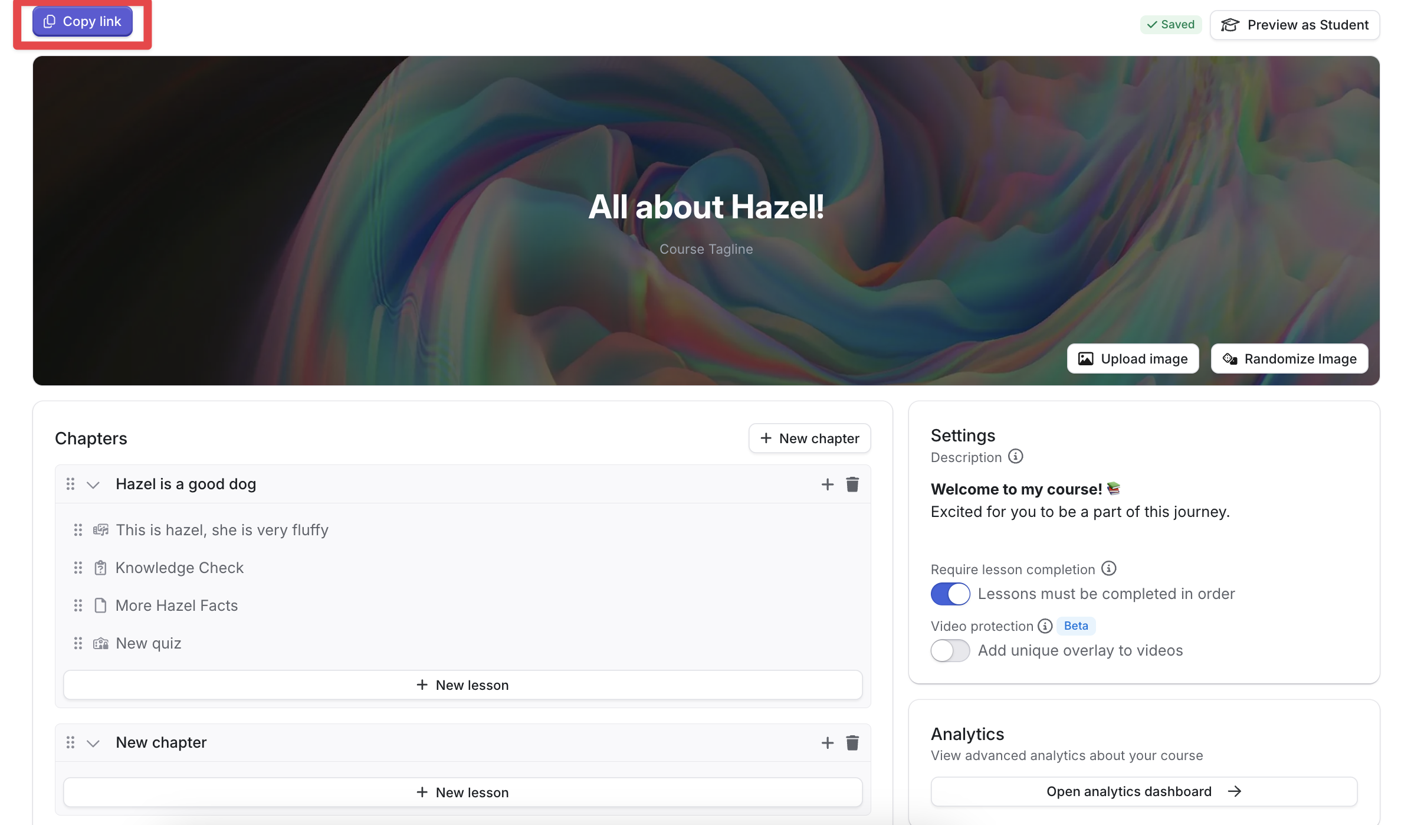Click the Copy link button
This screenshot has height=825, width=1411.
pos(83,22)
